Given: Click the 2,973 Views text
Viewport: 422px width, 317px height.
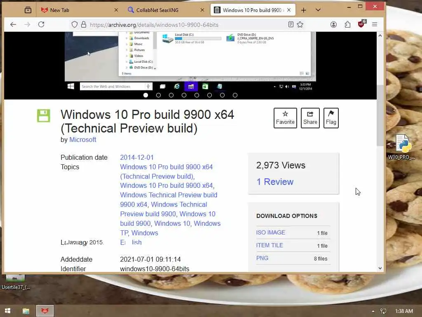Looking at the screenshot, I should point(281,165).
